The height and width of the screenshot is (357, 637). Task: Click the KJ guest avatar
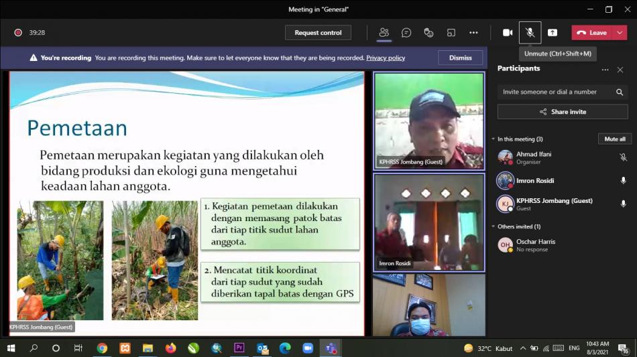point(505,204)
